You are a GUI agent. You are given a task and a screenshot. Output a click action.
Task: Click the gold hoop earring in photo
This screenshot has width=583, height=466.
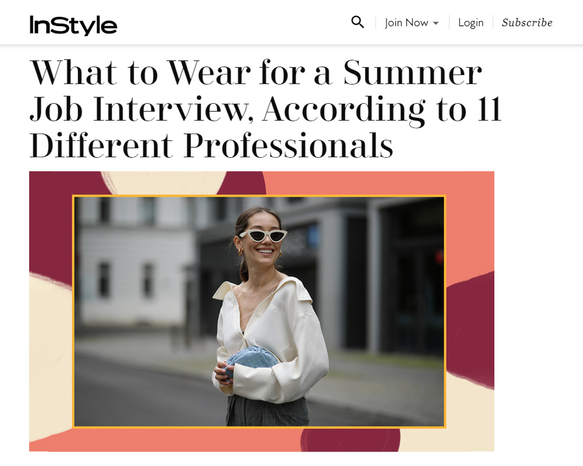[240, 252]
